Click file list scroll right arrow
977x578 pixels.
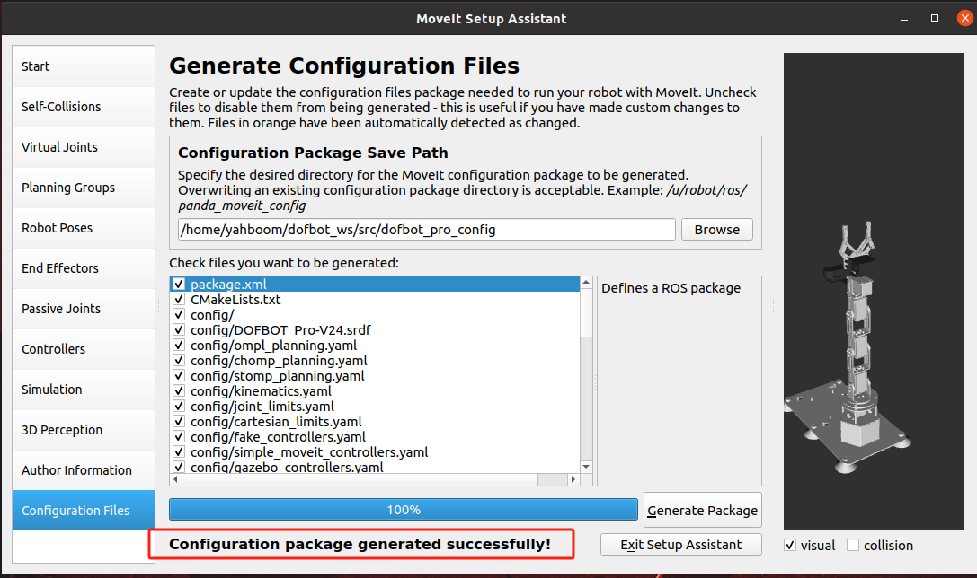573,479
